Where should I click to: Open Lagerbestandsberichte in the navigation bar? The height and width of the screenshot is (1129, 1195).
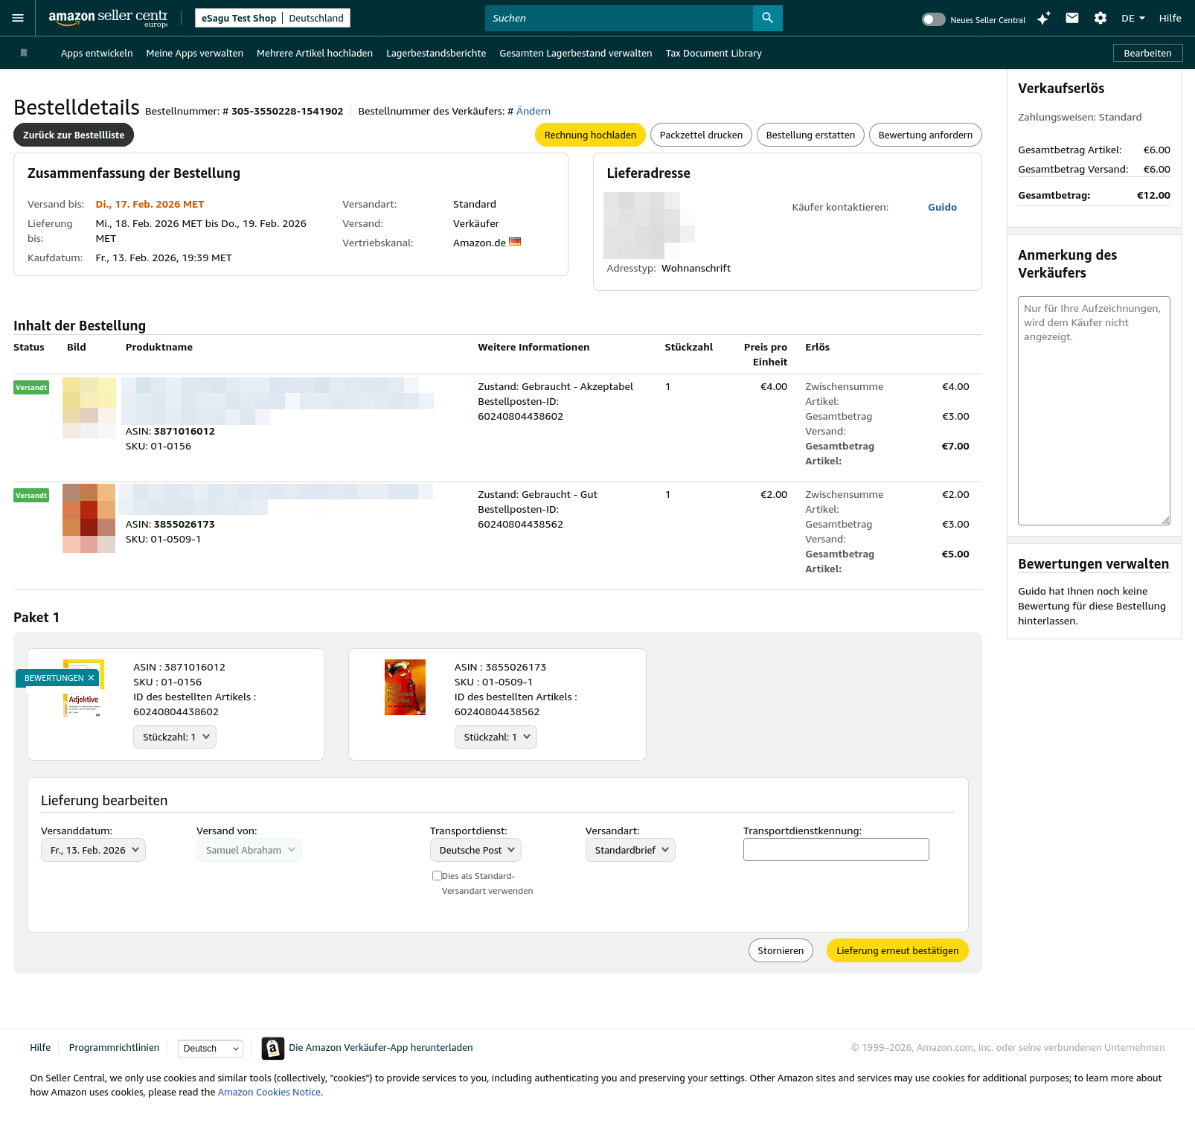[435, 53]
